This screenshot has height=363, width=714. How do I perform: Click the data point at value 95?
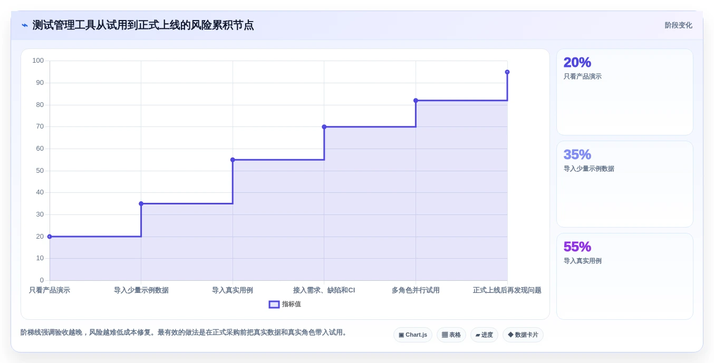[x=507, y=72]
